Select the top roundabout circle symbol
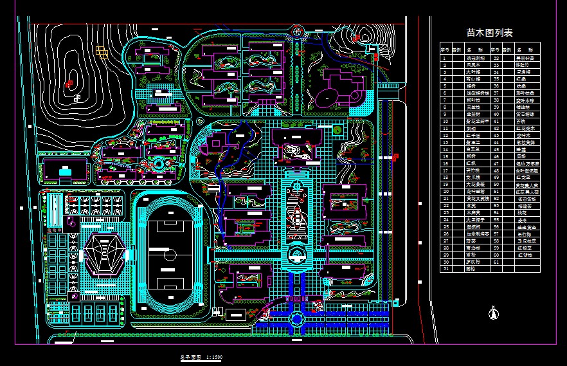Image resolution: width=567 pixels, height=366 pixels. pyautogui.click(x=298, y=31)
